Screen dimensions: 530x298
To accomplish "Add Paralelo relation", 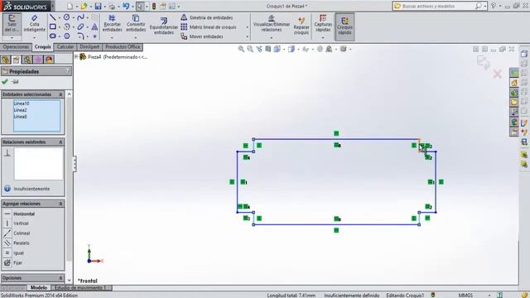I will point(22,243).
